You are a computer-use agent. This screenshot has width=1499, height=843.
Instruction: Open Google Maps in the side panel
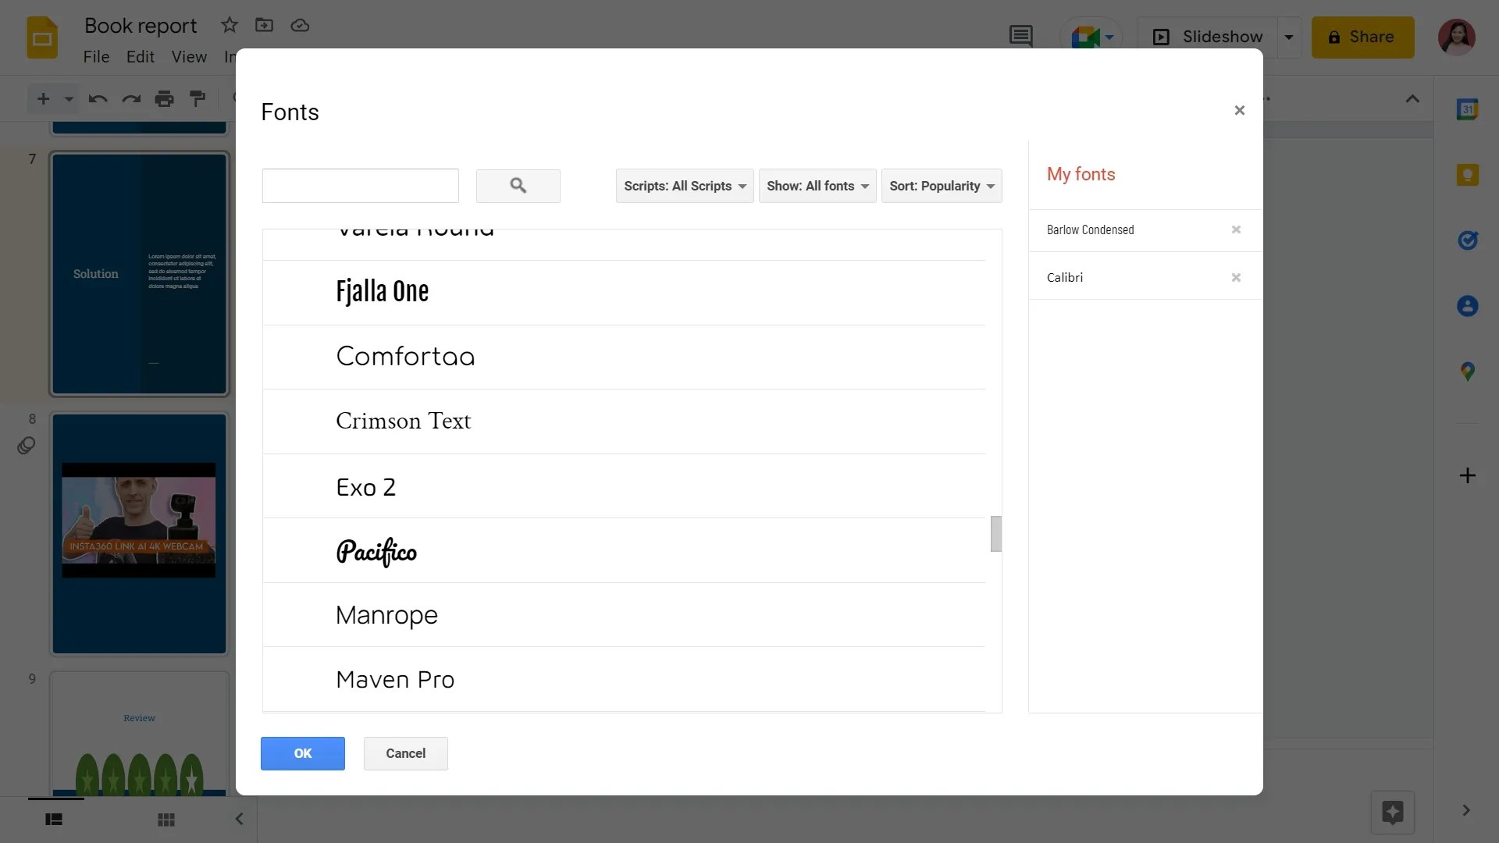(1469, 371)
